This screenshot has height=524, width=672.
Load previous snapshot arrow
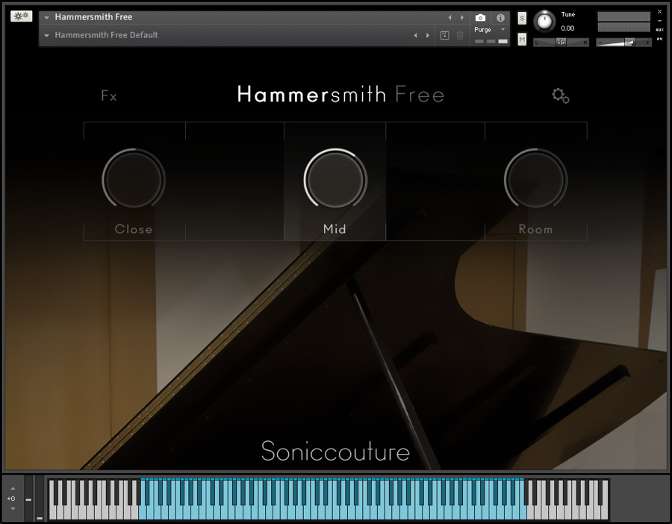point(415,36)
